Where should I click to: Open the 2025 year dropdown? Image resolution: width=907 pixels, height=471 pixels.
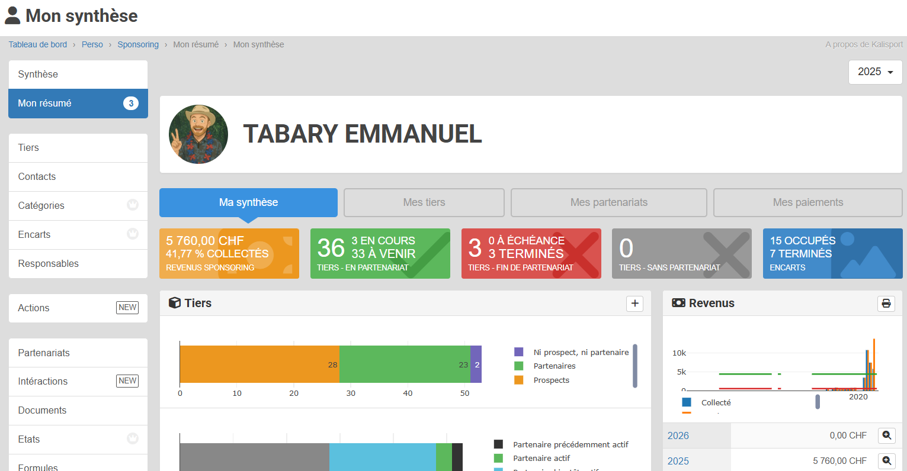click(x=875, y=72)
